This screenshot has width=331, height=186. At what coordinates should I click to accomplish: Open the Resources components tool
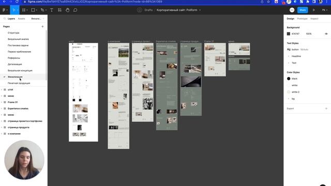pyautogui.click(x=59, y=10)
